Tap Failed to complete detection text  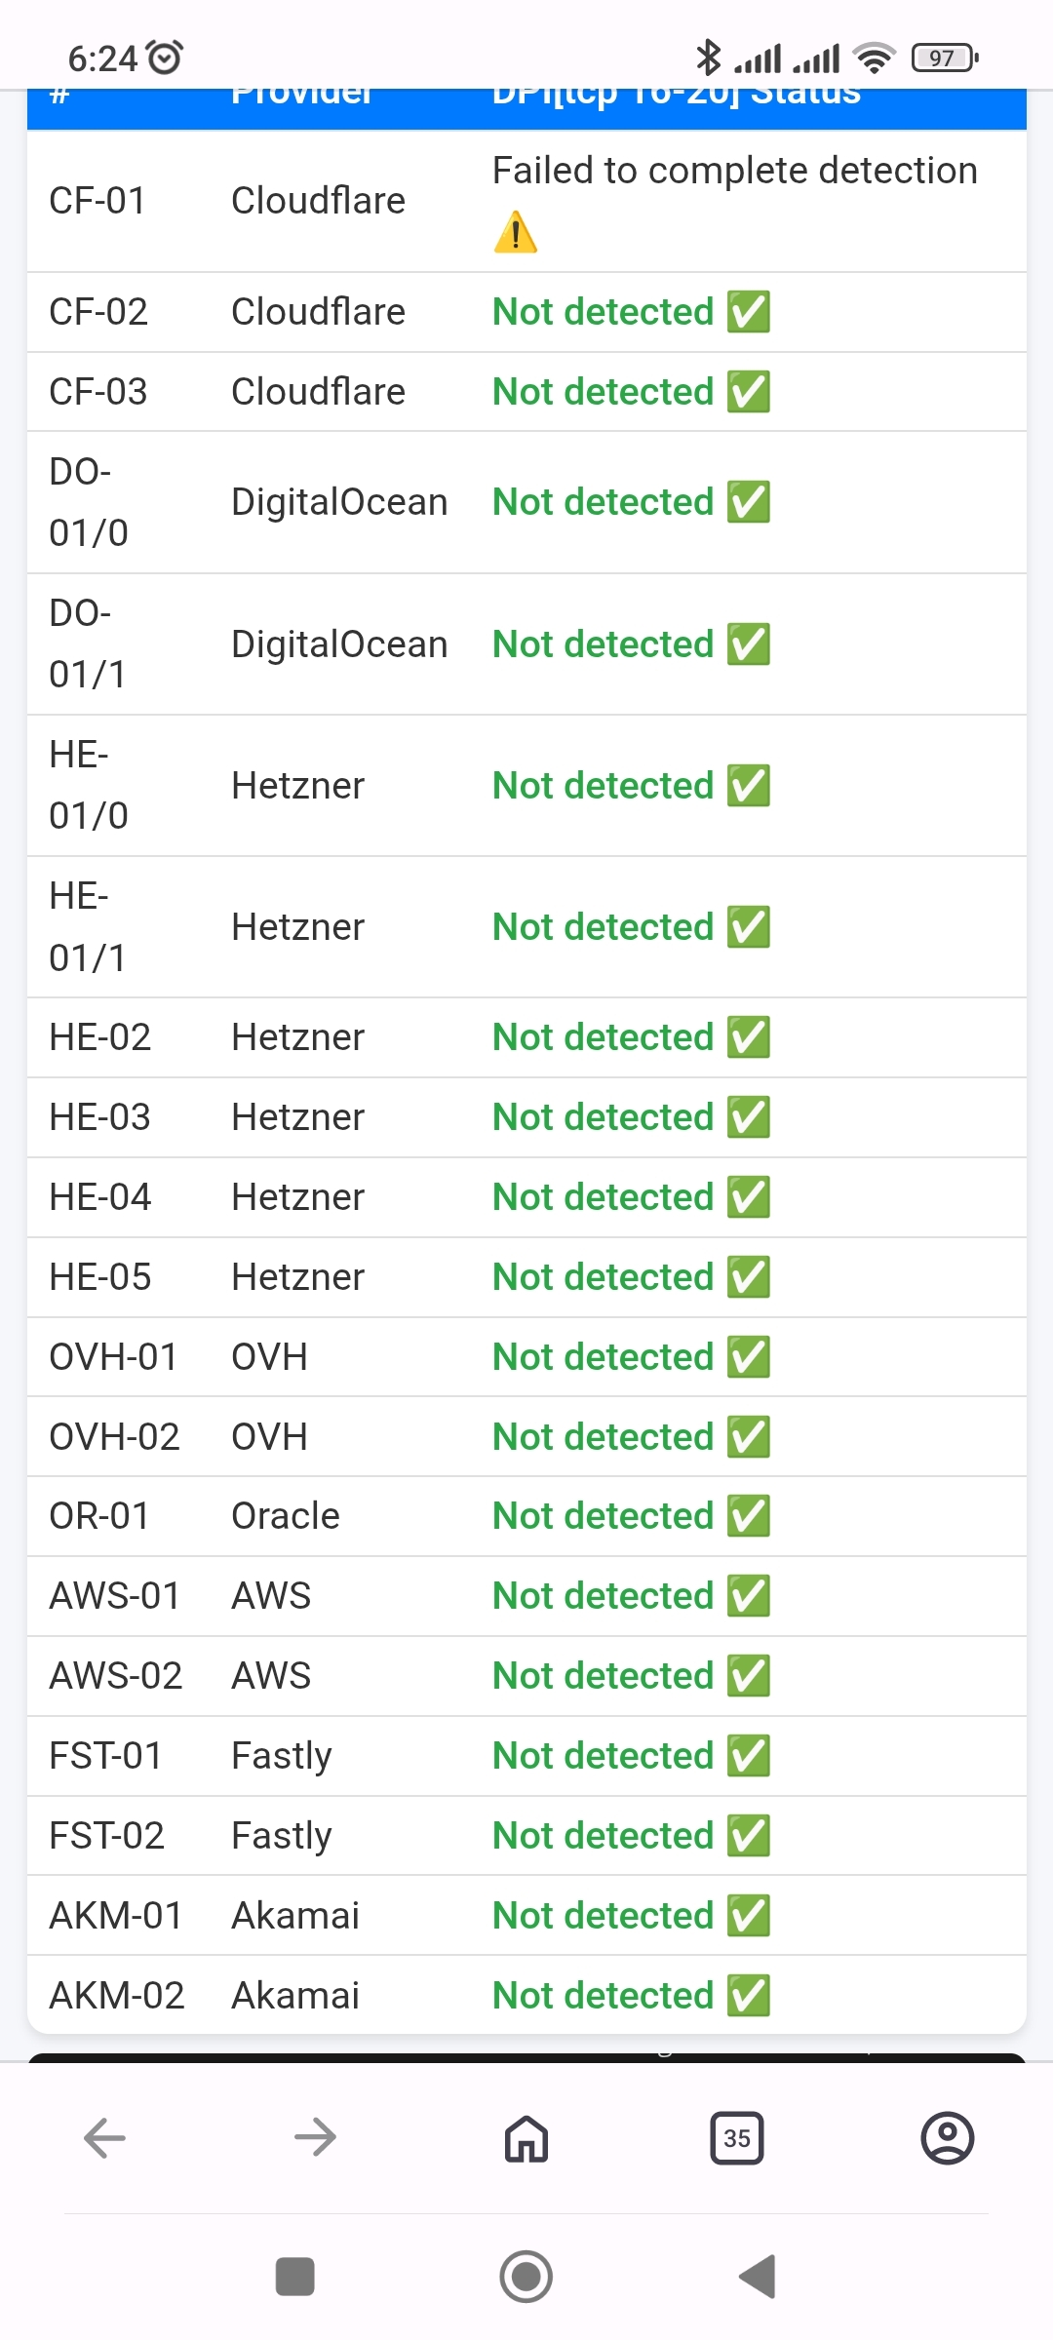[x=734, y=171]
